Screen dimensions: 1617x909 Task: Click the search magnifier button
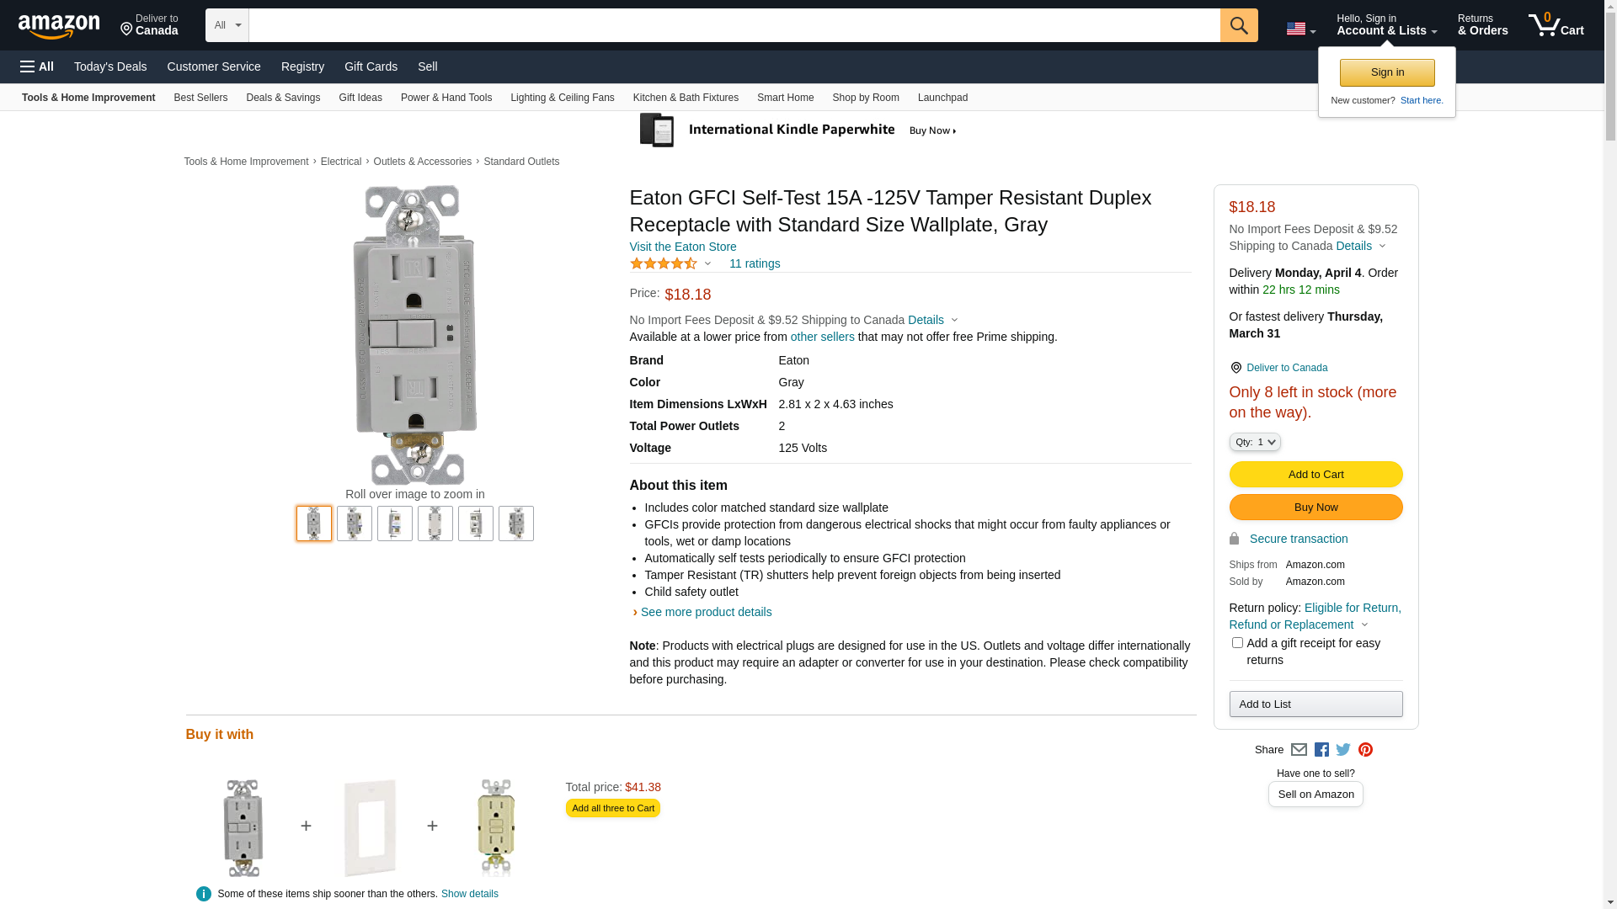coord(1238,25)
